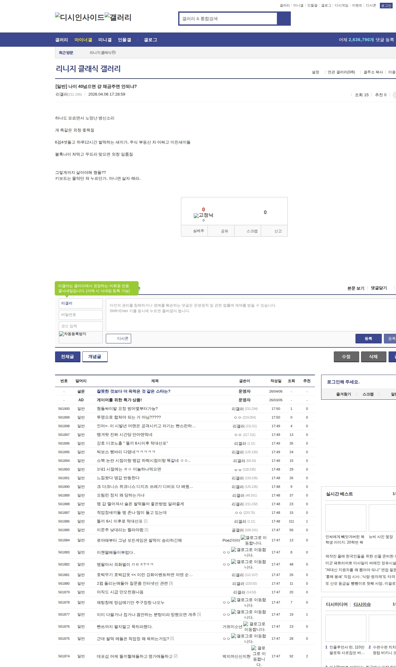Click 즐겨찾기 in the login box
The width and height of the screenshot is (396, 667).
click(344, 394)
